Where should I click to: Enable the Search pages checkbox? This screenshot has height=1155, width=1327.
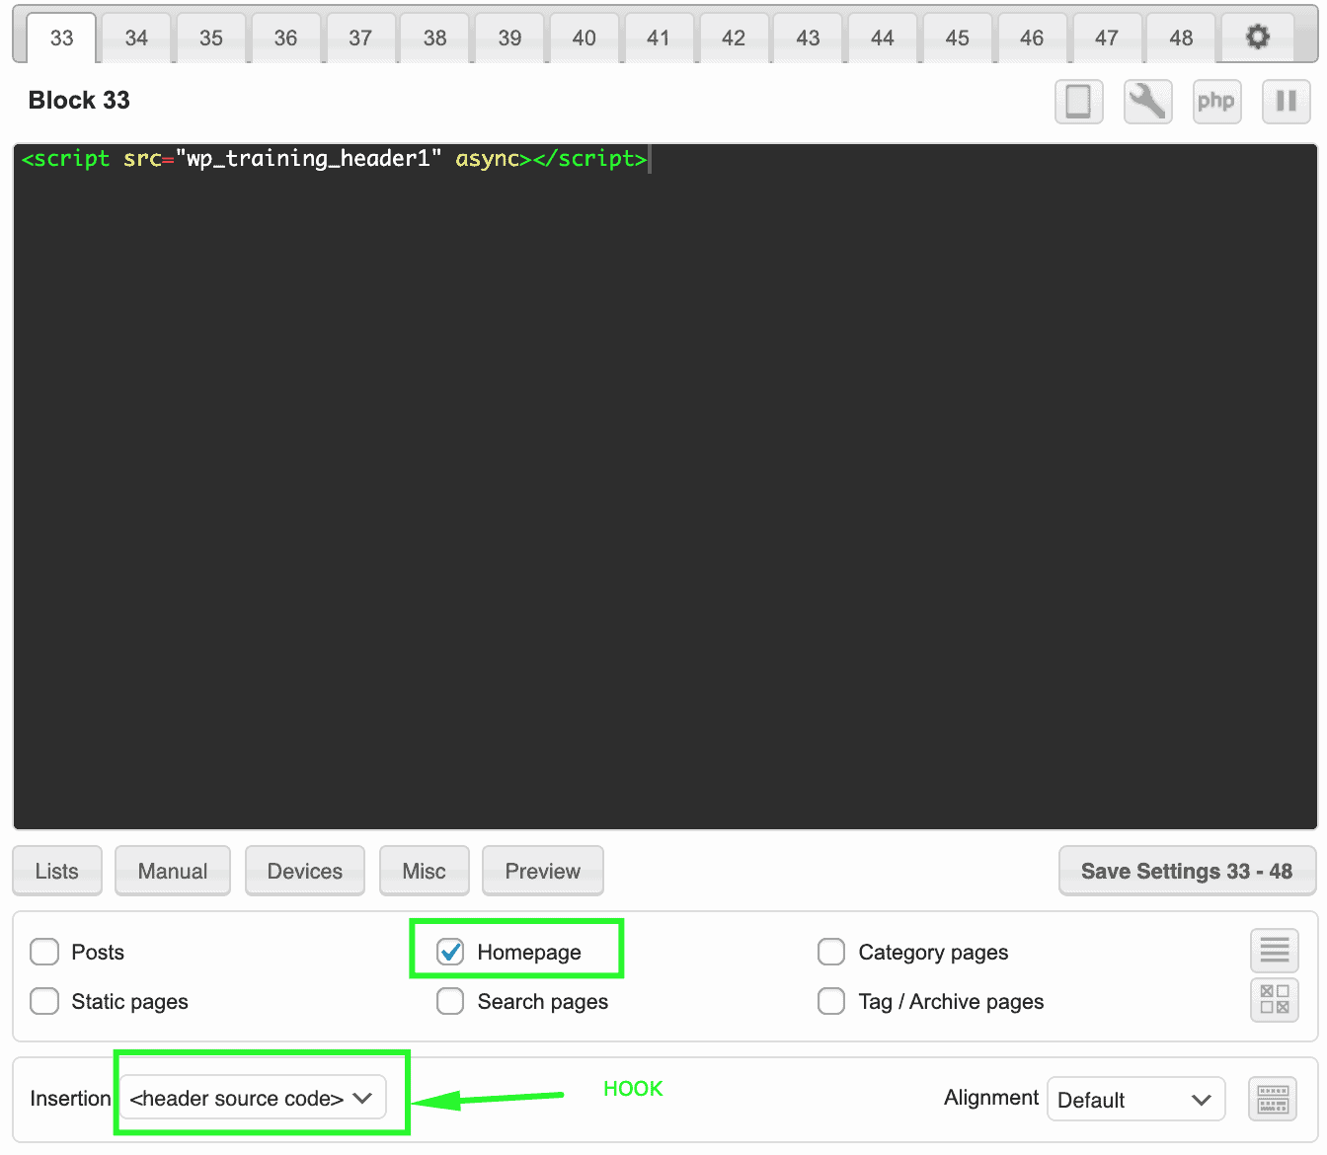point(450,1001)
